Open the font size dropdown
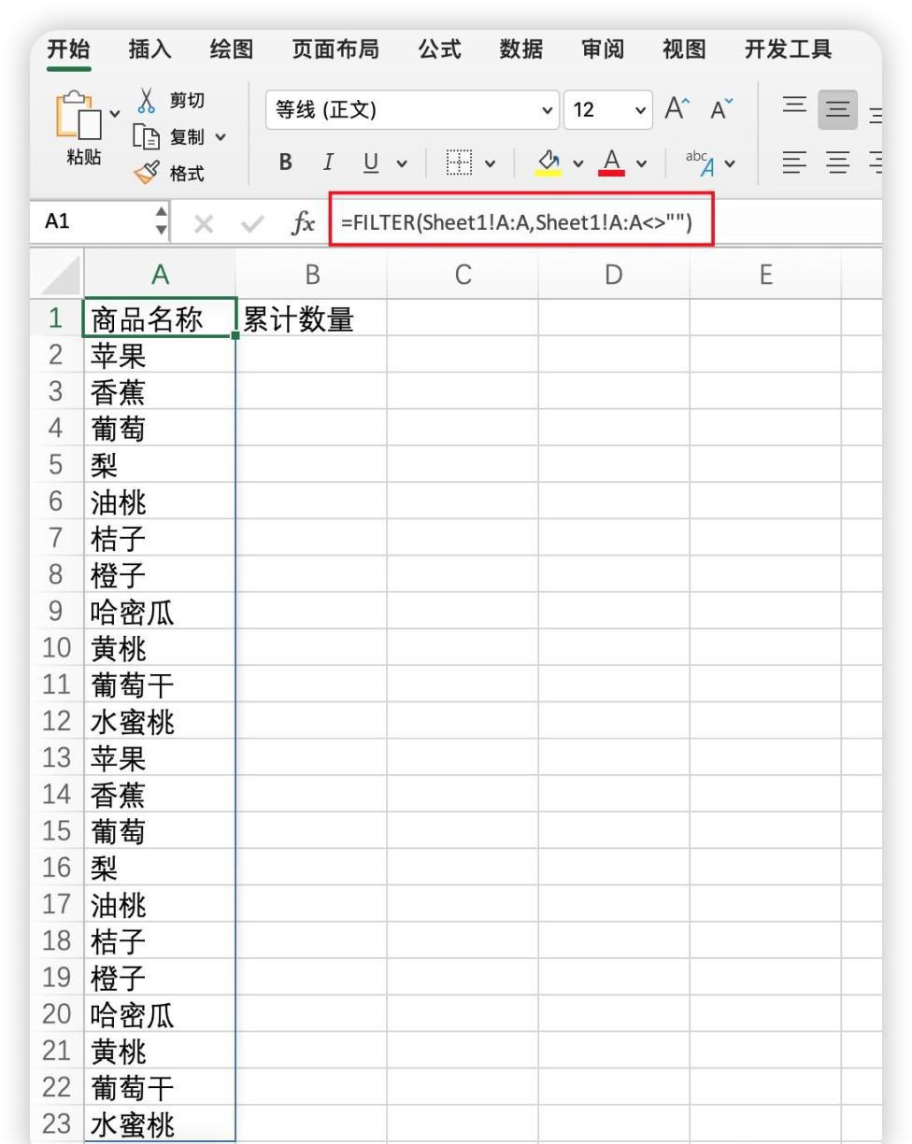The image size is (912, 1144). point(640,110)
